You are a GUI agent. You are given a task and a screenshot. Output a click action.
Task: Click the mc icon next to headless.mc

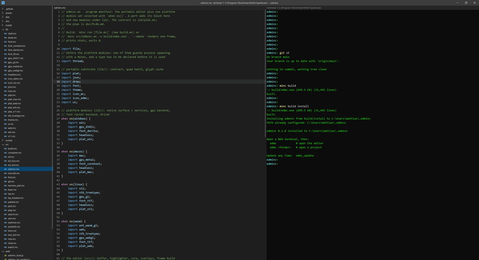pos(5,75)
